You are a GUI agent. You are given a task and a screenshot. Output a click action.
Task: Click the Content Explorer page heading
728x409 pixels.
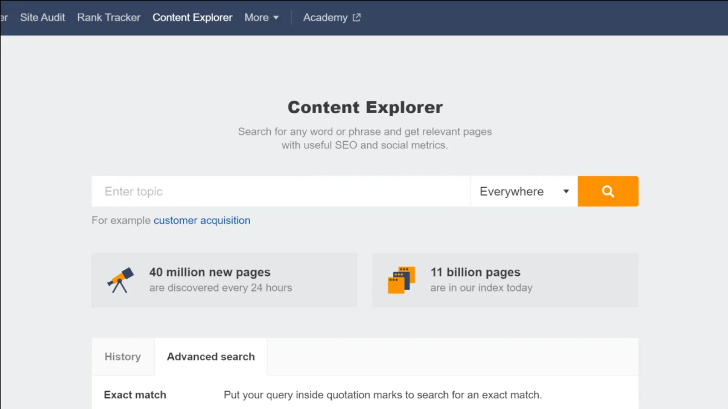365,107
